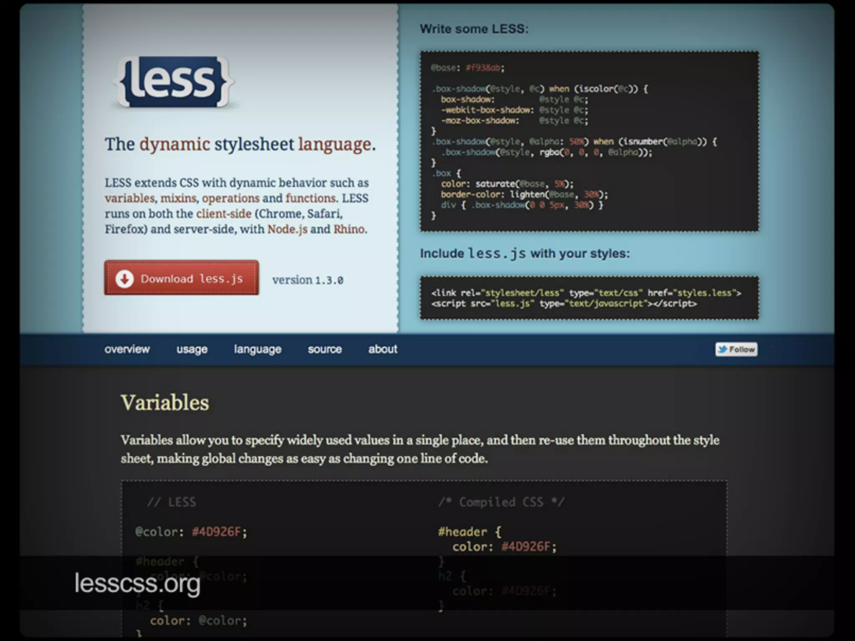Open the about nav item
The image size is (855, 641).
pyautogui.click(x=383, y=349)
